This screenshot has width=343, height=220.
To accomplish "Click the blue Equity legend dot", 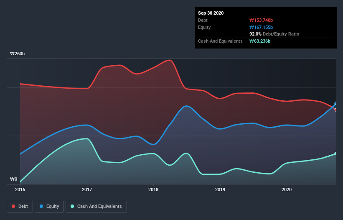I will [41, 206].
